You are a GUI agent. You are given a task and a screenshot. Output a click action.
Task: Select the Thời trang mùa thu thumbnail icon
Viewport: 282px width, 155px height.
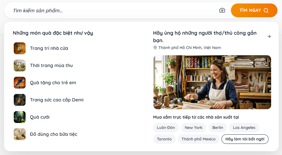coord(20,66)
